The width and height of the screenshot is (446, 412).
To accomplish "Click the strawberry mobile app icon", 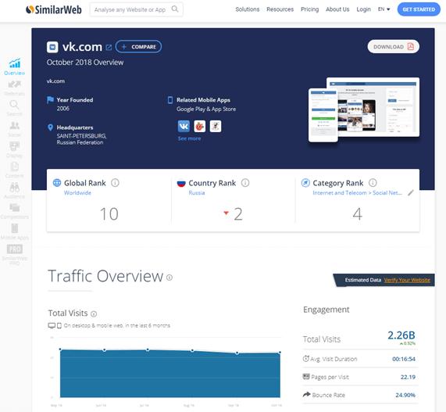I will pos(200,126).
